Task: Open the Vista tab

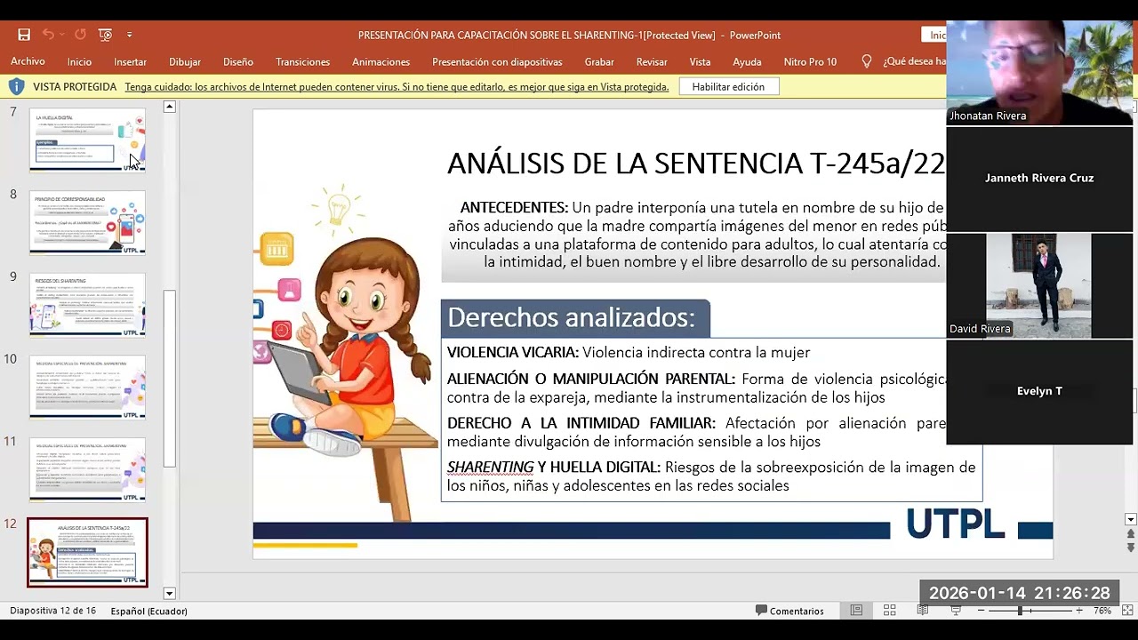Action: [x=700, y=61]
